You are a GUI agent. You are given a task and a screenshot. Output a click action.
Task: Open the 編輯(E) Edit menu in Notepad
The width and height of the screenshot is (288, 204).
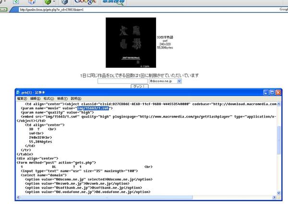coord(35,98)
